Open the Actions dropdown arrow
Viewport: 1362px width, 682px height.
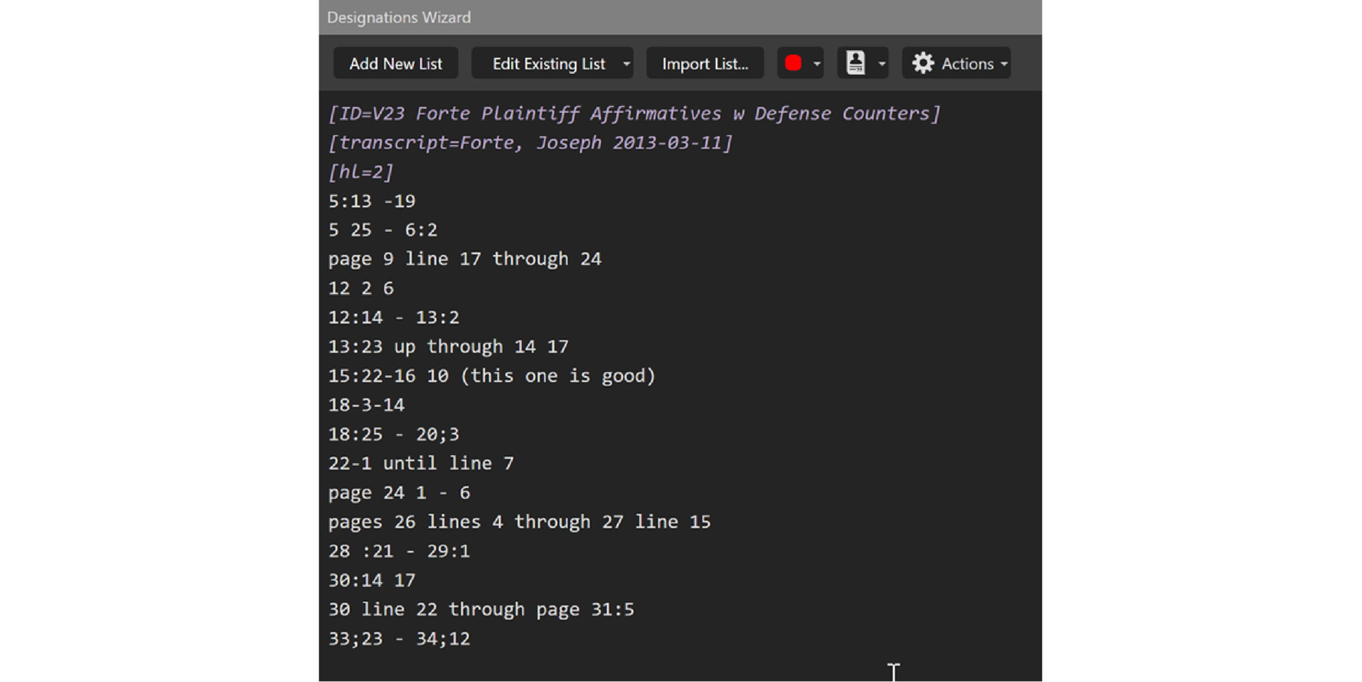click(1004, 64)
